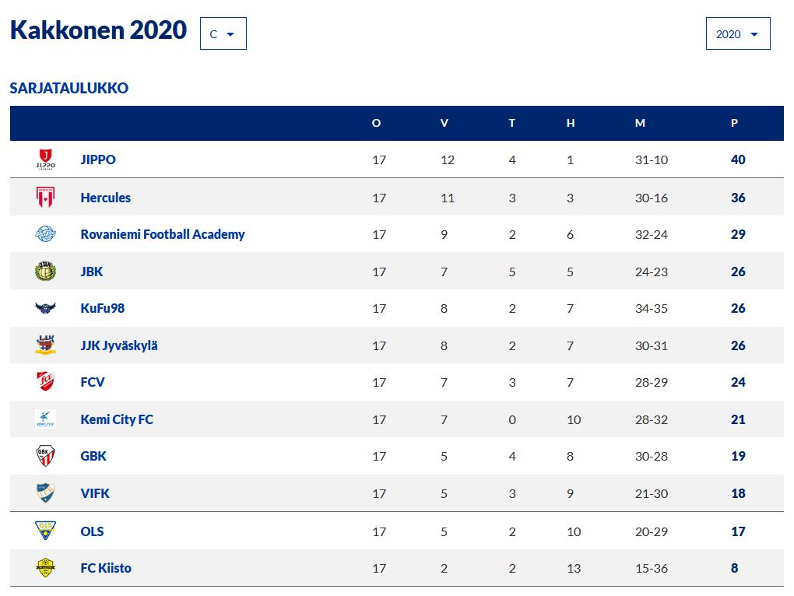Click the FCV red shield logo
The width and height of the screenshot is (794, 596).
pos(46,382)
